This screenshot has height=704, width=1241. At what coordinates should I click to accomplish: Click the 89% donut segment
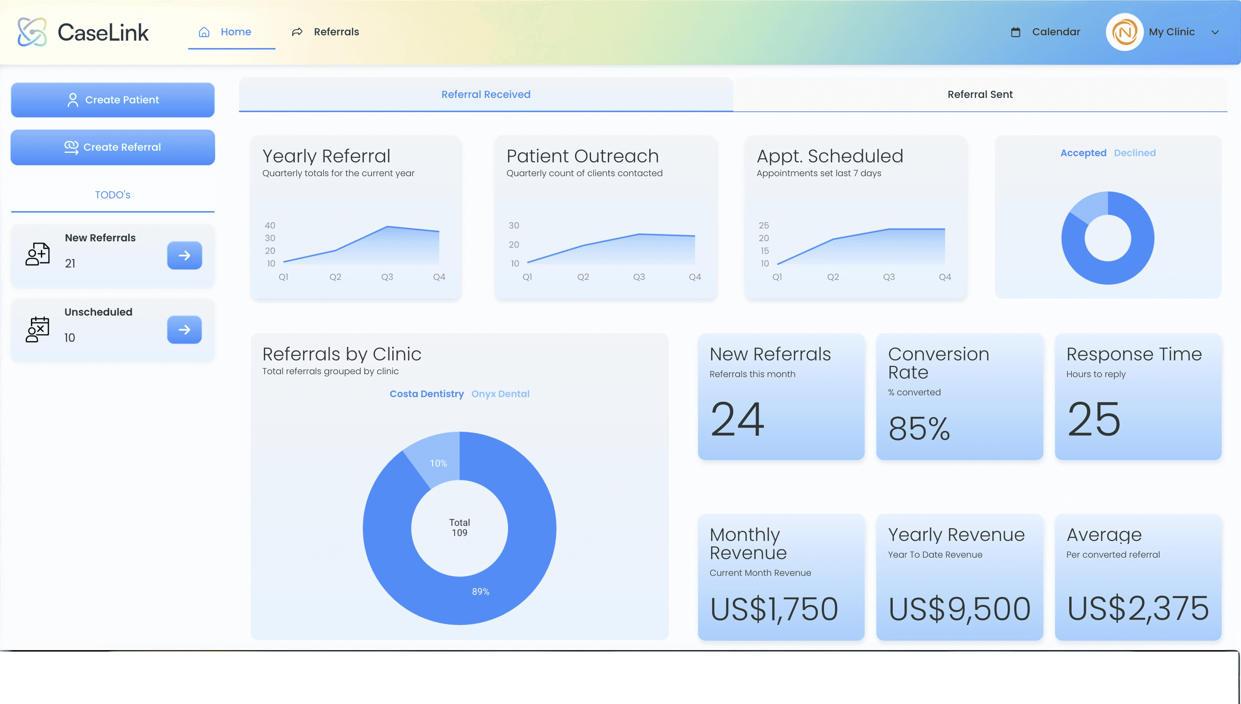(480, 592)
